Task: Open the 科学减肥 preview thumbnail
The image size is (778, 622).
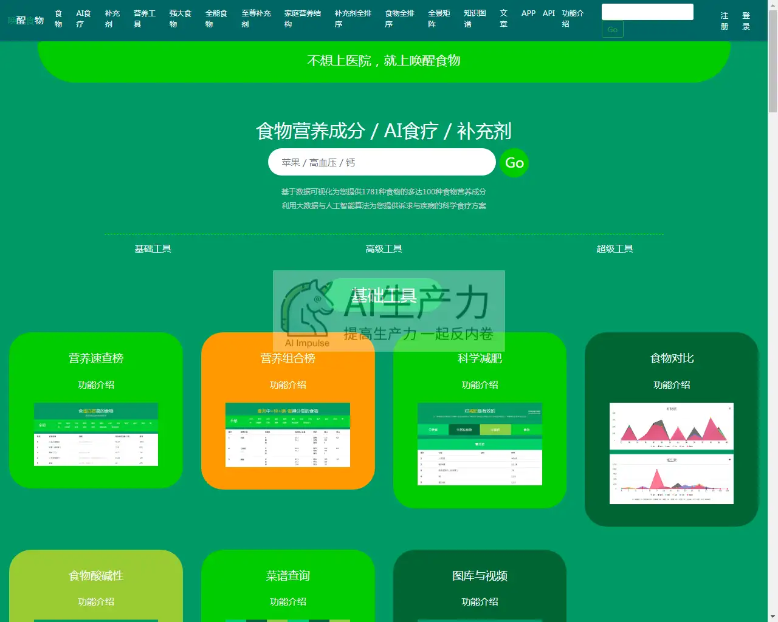Action: coord(480,444)
